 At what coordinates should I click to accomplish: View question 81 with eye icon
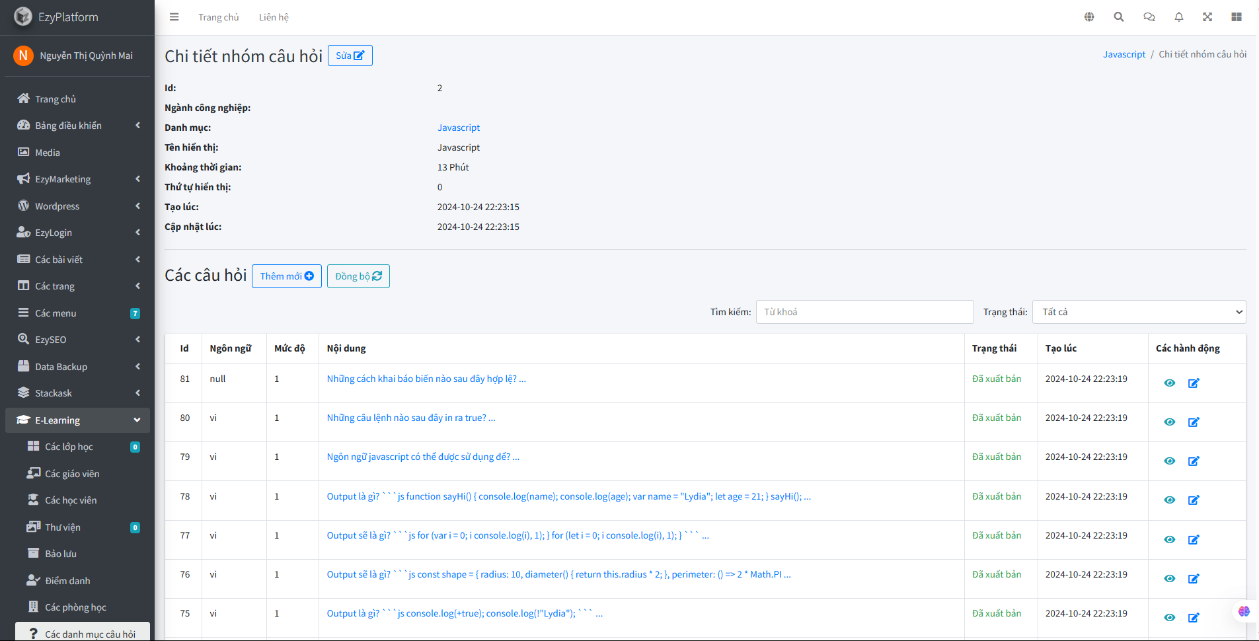(x=1170, y=383)
